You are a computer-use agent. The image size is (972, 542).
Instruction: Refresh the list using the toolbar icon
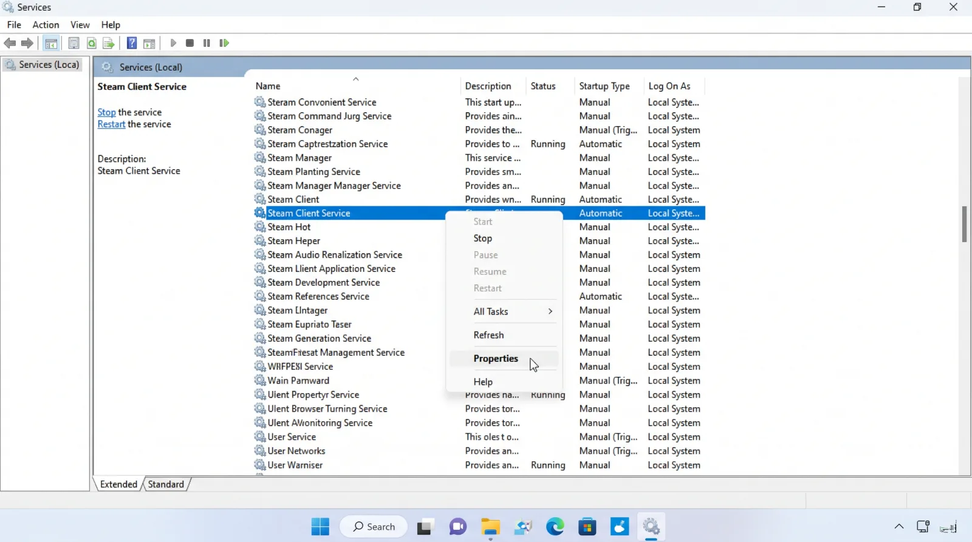coord(91,43)
